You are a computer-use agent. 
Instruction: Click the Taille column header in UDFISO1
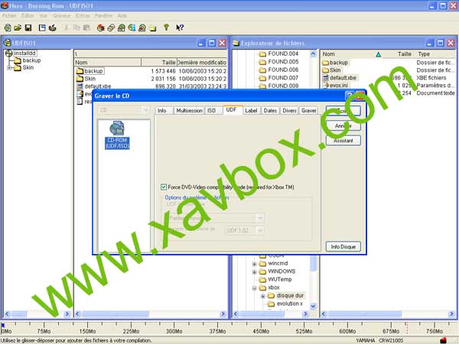[x=159, y=63]
